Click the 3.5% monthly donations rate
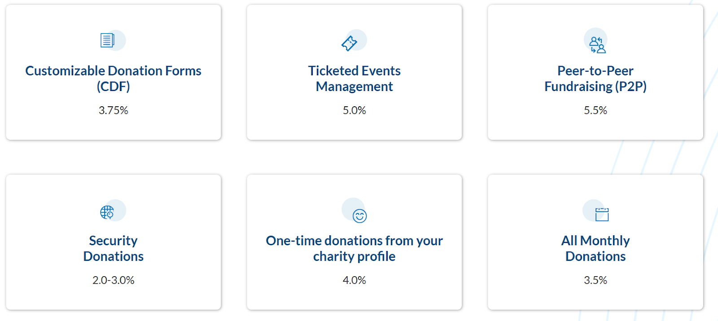Image resolution: width=718 pixels, height=321 pixels. click(x=595, y=280)
